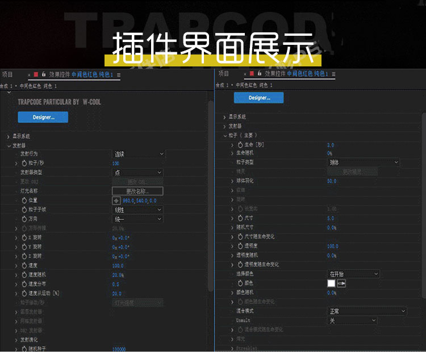Switch to 项目 tab in left panel
This screenshot has height=352, width=426.
(x=7, y=74)
